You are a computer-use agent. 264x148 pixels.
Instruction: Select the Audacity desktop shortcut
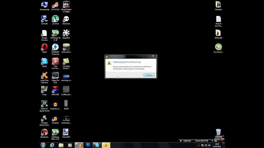55,119
